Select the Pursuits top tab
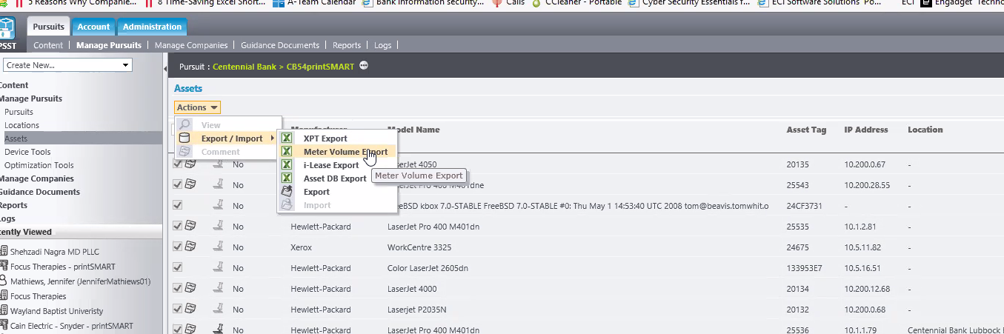Screen dimensions: 1004x334 tap(49, 27)
